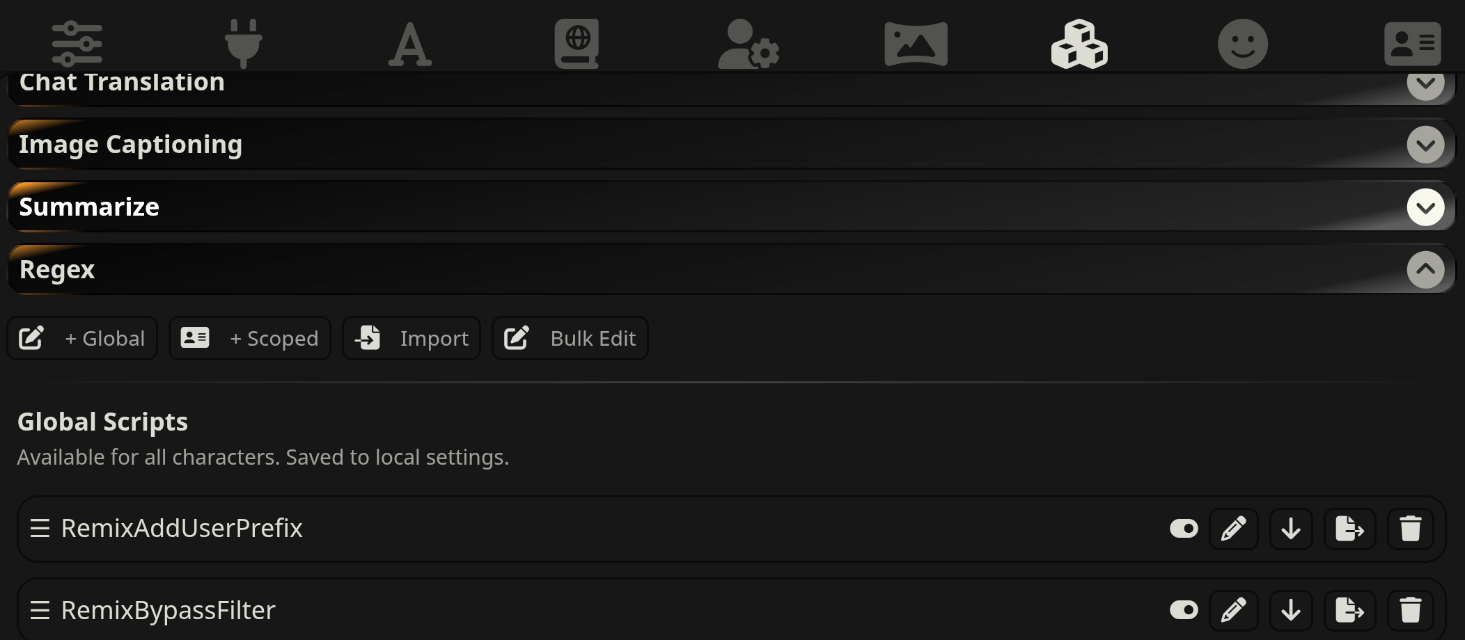Open Character Management card icon
Image resolution: width=1465 pixels, height=640 pixels.
[x=1412, y=44]
